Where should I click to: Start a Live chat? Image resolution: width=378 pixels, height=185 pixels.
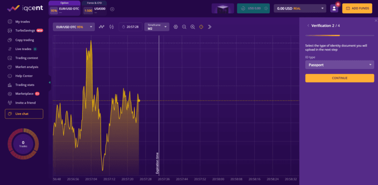(24, 114)
